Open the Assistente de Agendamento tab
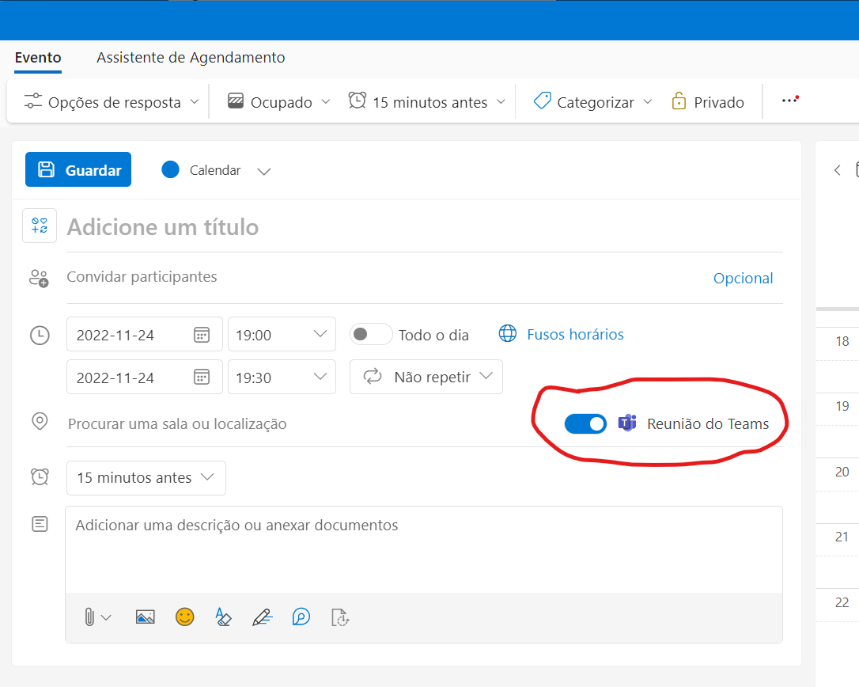 (x=191, y=58)
